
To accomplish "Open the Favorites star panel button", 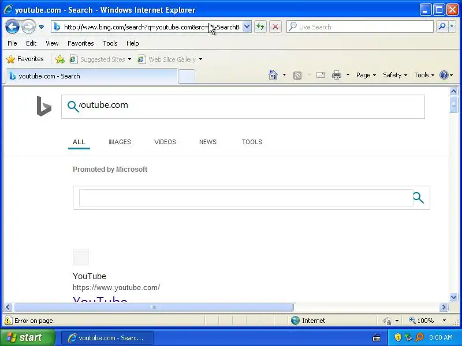I will (25, 59).
